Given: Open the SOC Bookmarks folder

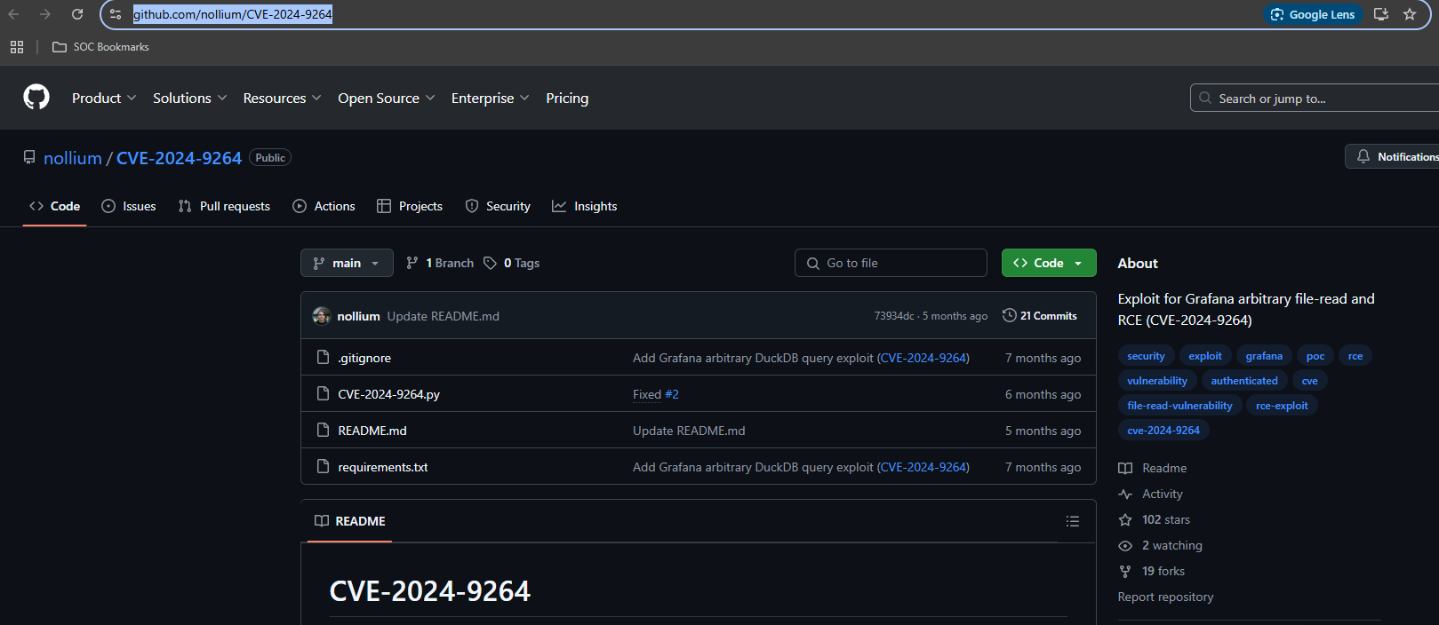Looking at the screenshot, I should pos(100,47).
